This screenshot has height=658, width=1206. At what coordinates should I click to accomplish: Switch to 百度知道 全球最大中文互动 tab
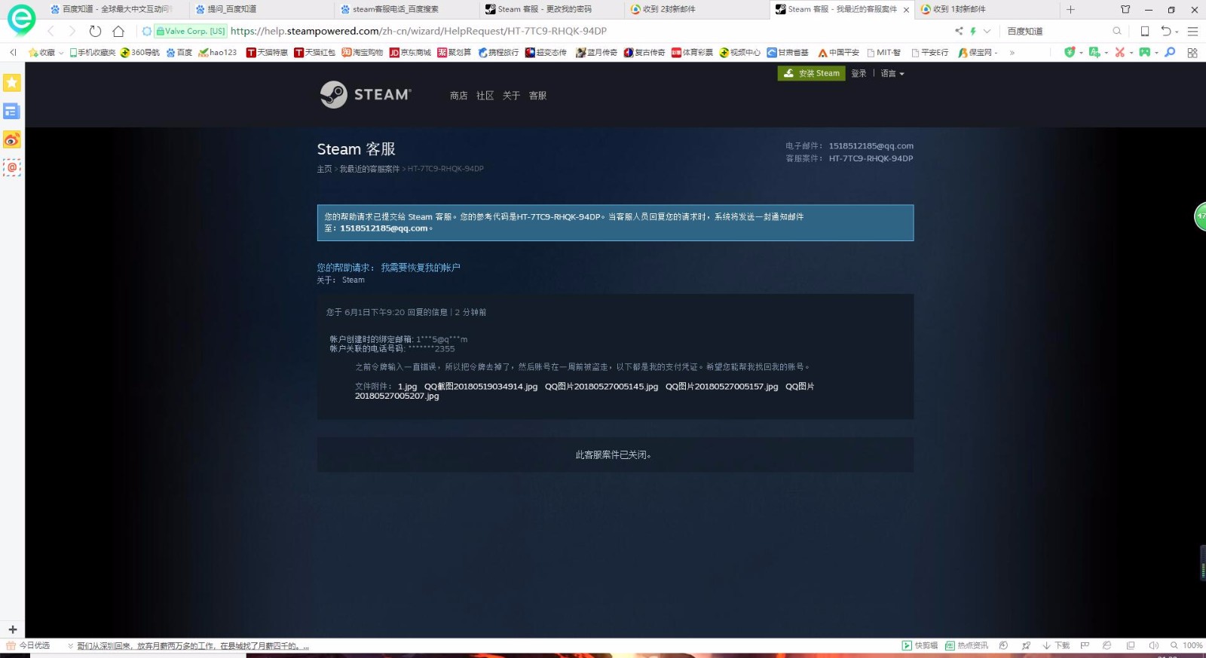112,10
